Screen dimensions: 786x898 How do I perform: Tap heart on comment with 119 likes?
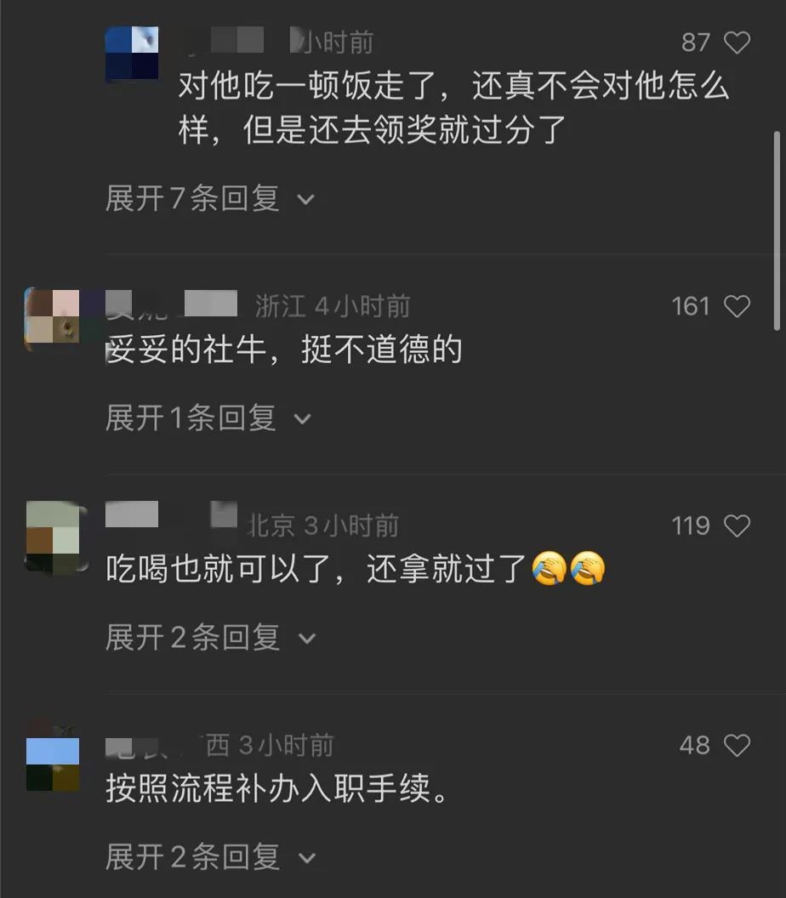pos(737,526)
